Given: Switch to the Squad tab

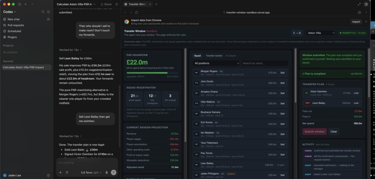Looking at the screenshot, I should coord(198,56).
